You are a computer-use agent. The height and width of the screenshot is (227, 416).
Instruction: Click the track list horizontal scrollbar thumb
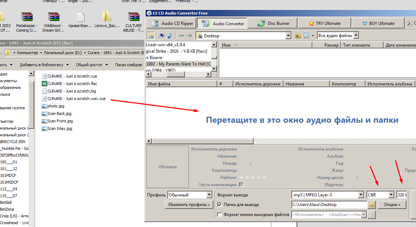[202, 141]
